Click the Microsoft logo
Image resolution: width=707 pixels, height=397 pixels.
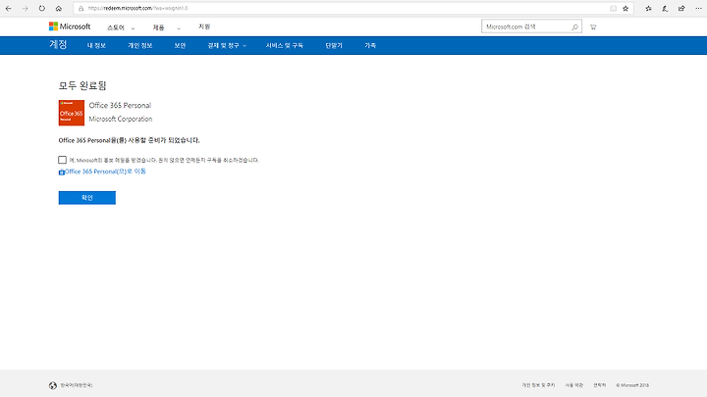click(70, 26)
